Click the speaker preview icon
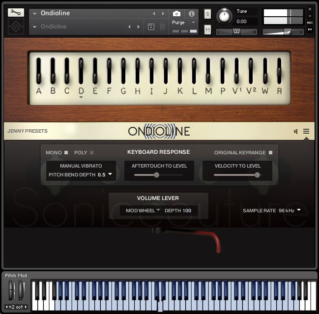Viewport: 319px width, 314px height. pos(296,131)
